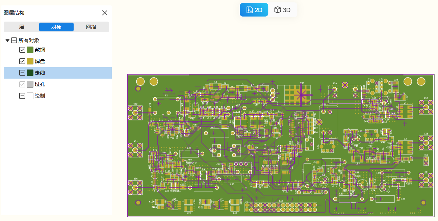Click the 敷铜 green color swatch
The image size is (438, 221).
click(30, 50)
